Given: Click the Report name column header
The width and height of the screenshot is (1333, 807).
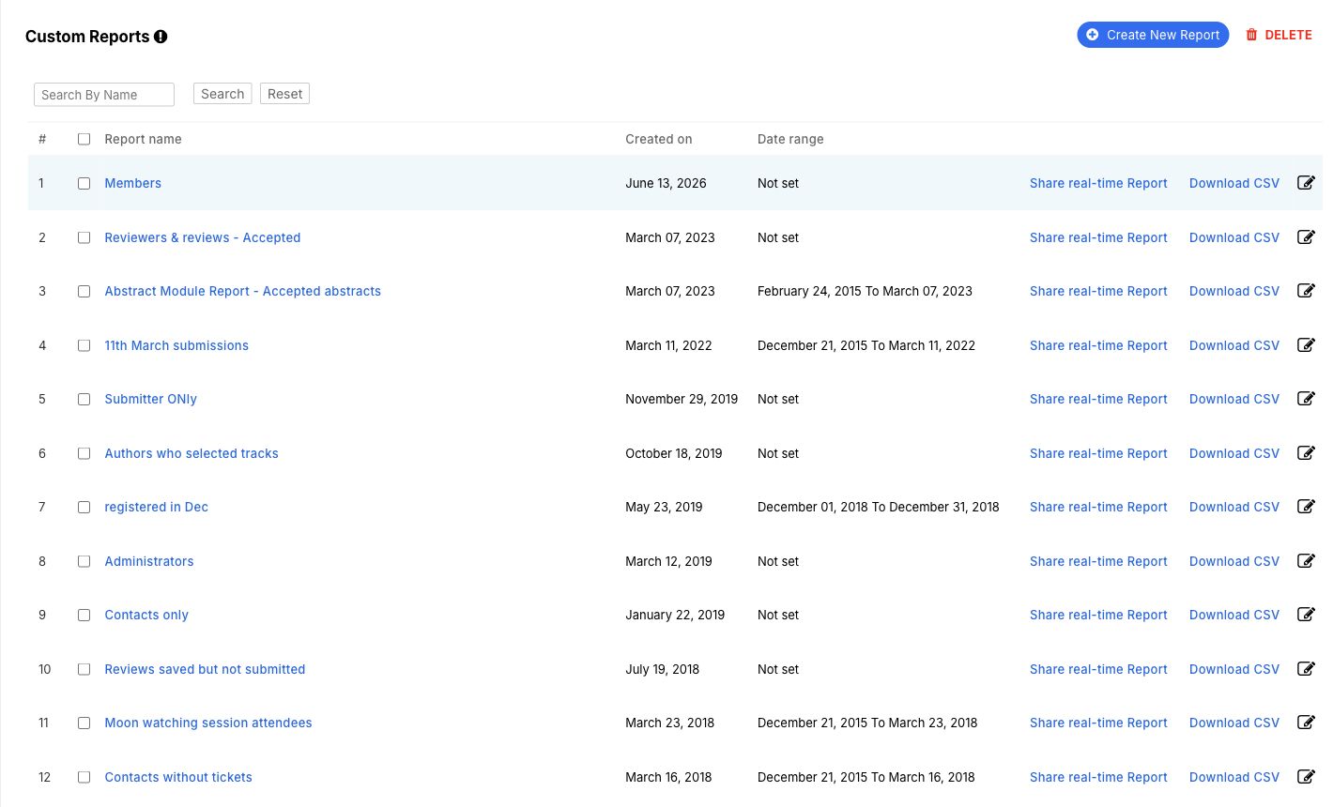Looking at the screenshot, I should [143, 139].
